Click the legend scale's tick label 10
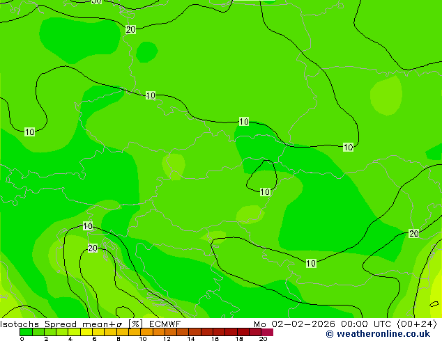This screenshot has width=442, height=341. [x=143, y=339]
